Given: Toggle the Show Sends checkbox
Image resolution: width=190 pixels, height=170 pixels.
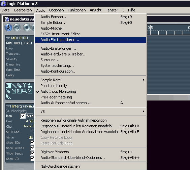Looking at the screenshot, I should (32, 153).
